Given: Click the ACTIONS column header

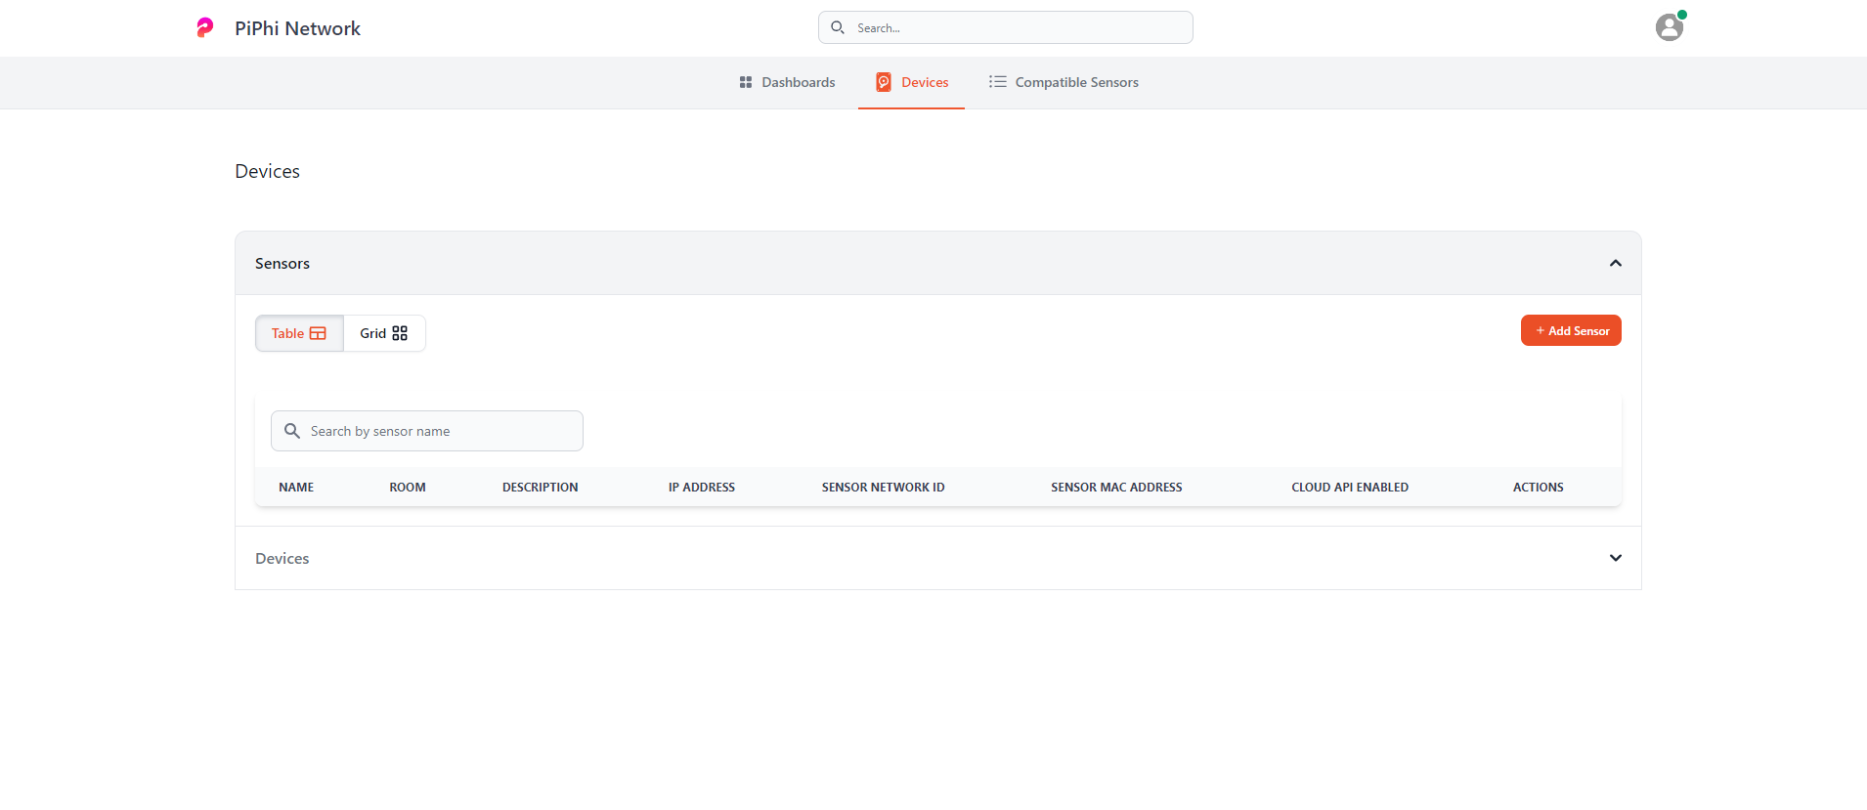Looking at the screenshot, I should click(x=1539, y=487).
